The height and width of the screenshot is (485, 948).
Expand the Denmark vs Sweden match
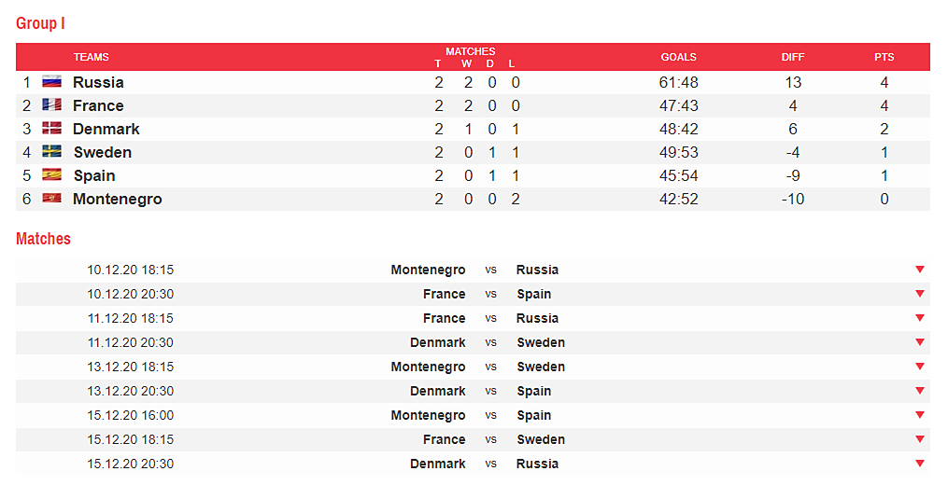(920, 342)
